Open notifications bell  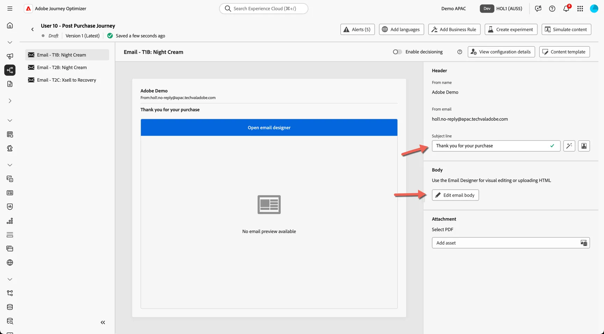(x=566, y=9)
